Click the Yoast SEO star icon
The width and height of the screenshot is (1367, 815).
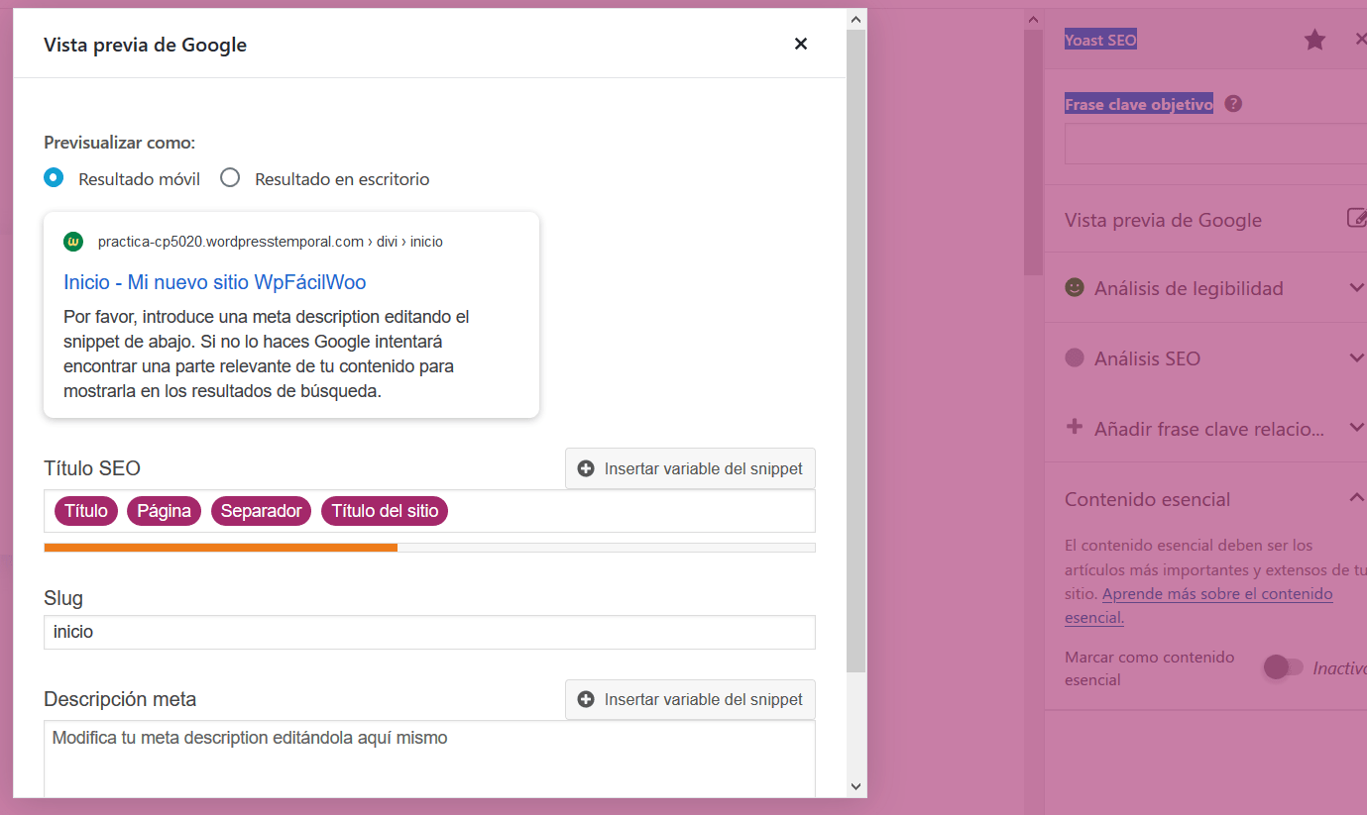[x=1315, y=40]
